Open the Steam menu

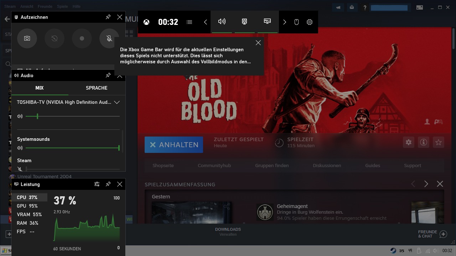click(x=10, y=6)
